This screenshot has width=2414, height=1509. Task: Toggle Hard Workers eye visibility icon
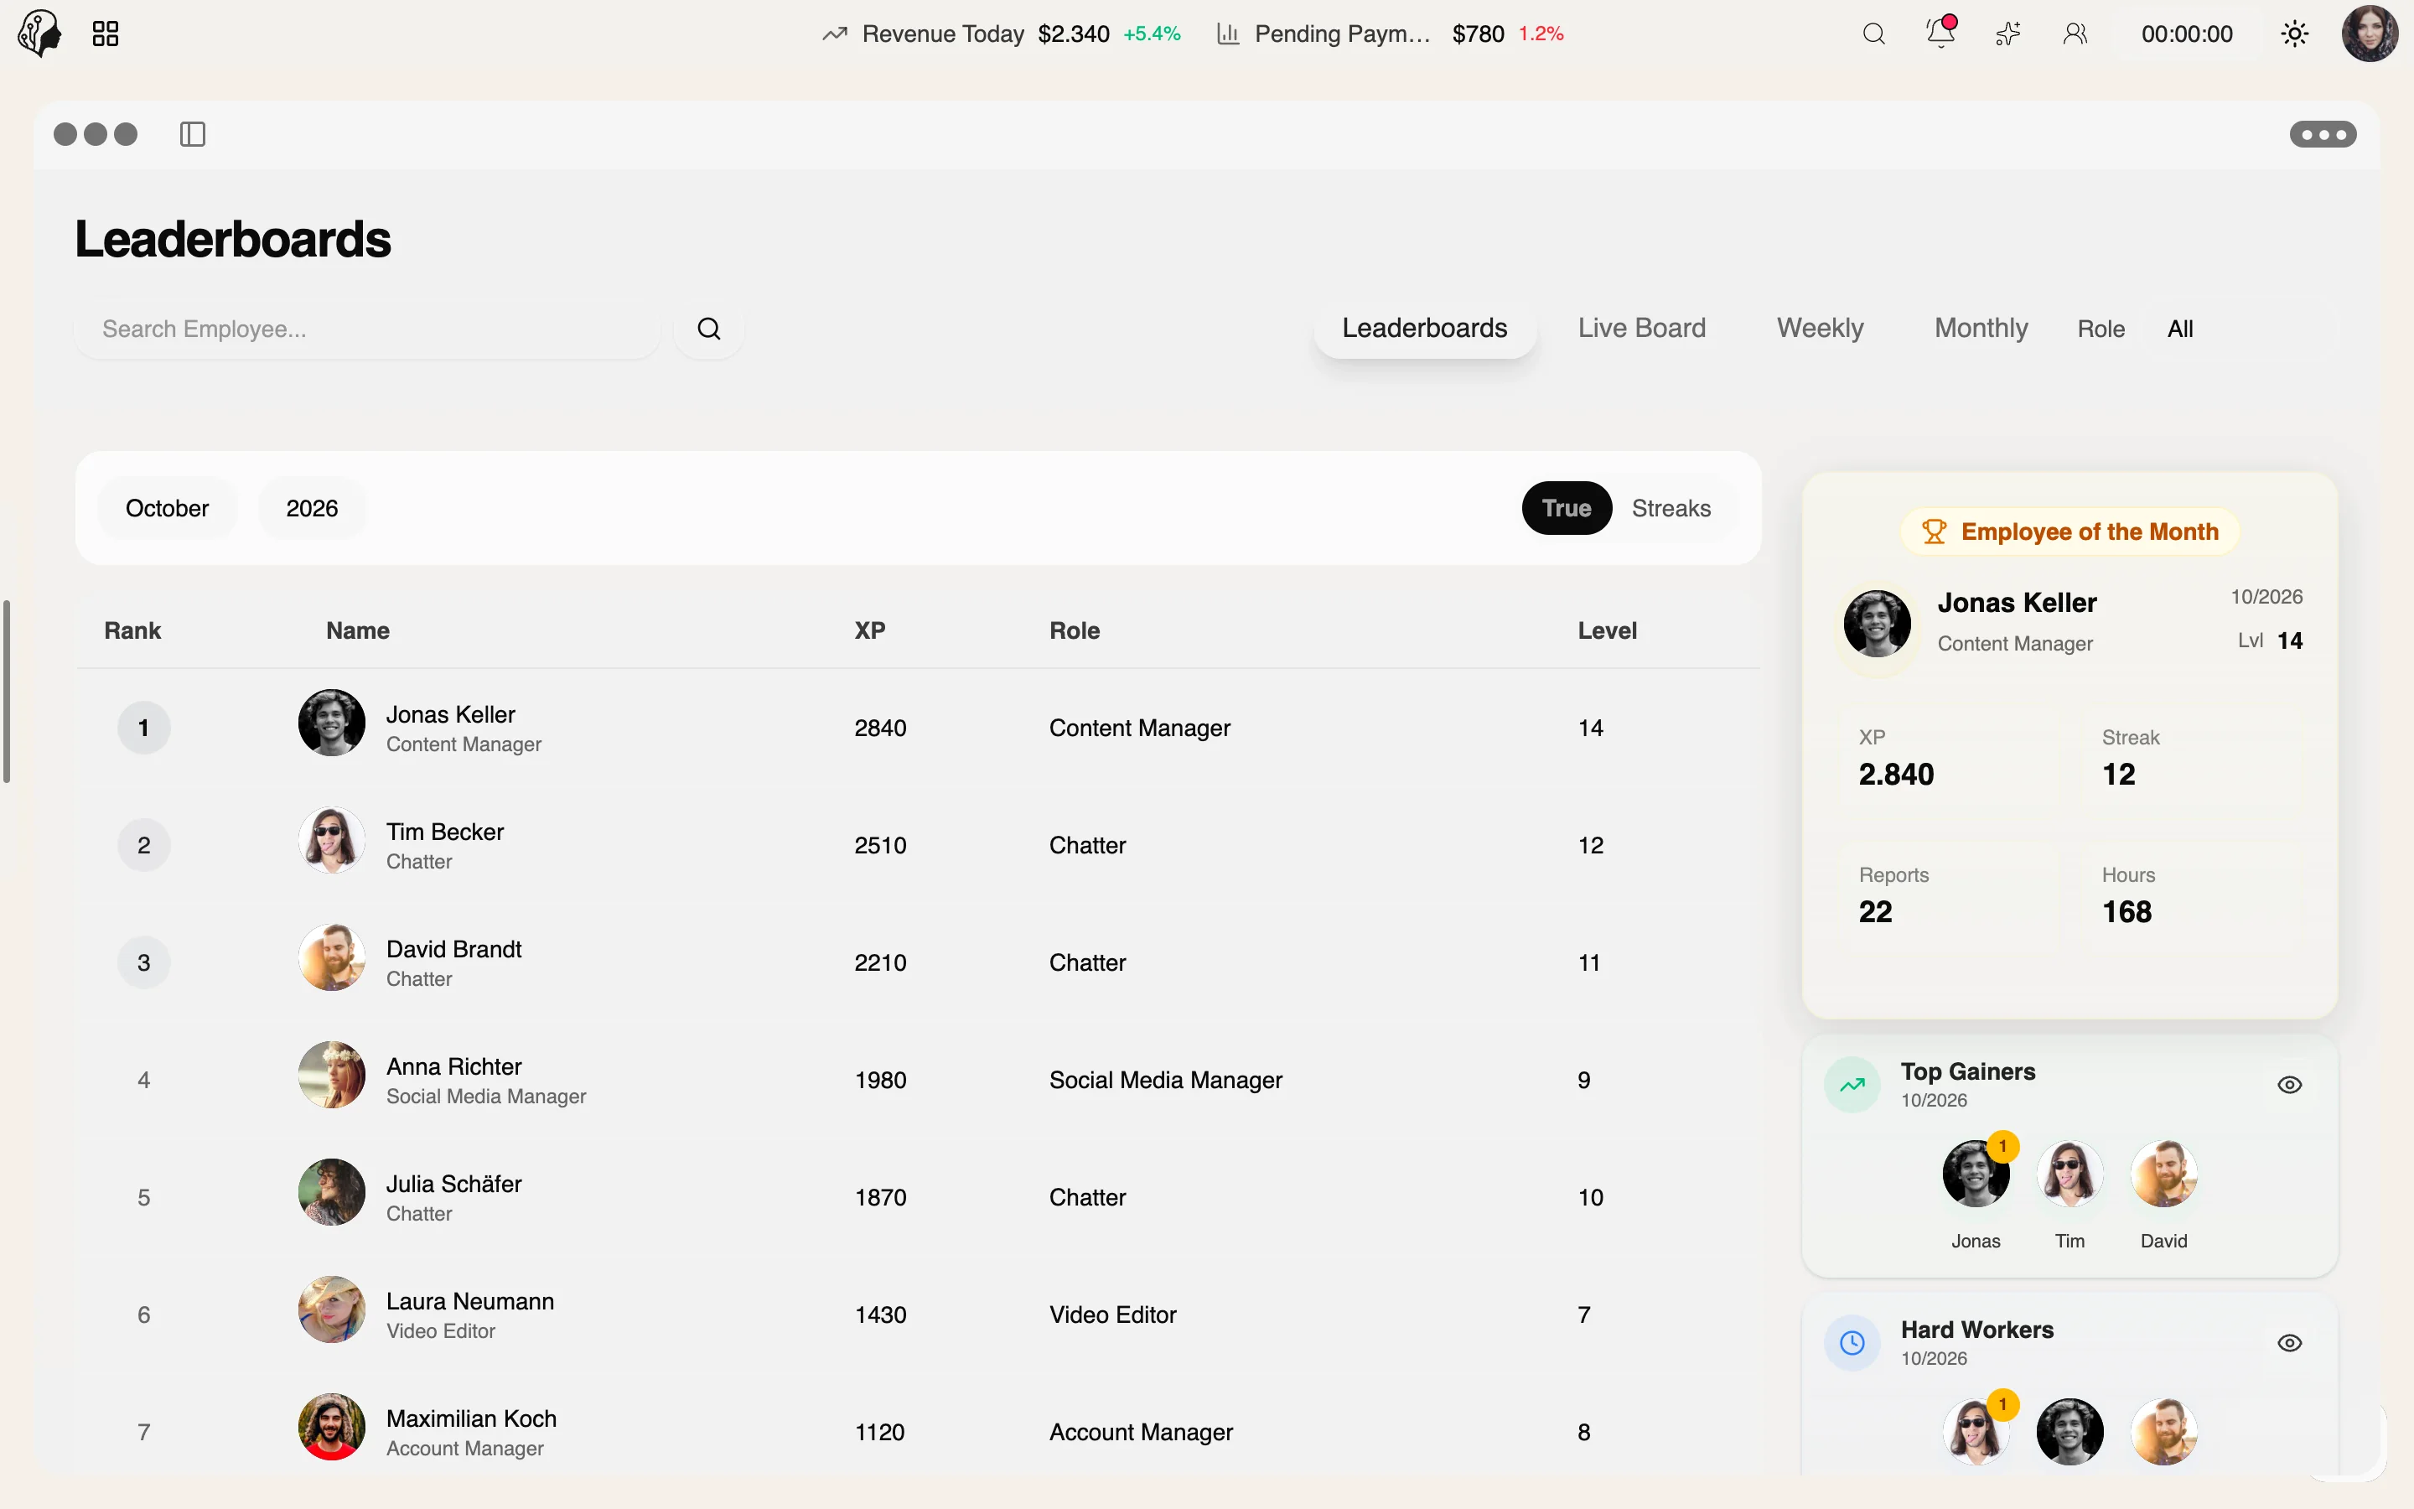tap(2289, 1343)
